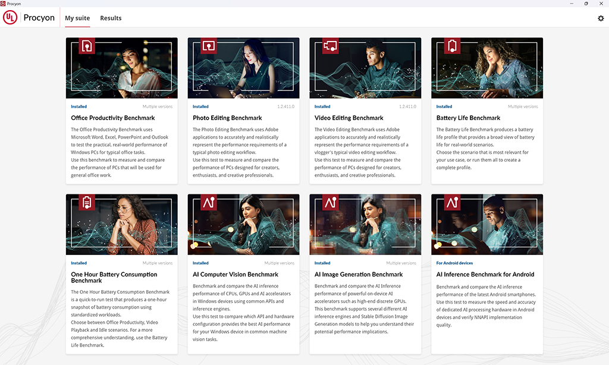Click the Video Editing red icon badge
Image resolution: width=609 pixels, height=365 pixels.
(x=331, y=46)
